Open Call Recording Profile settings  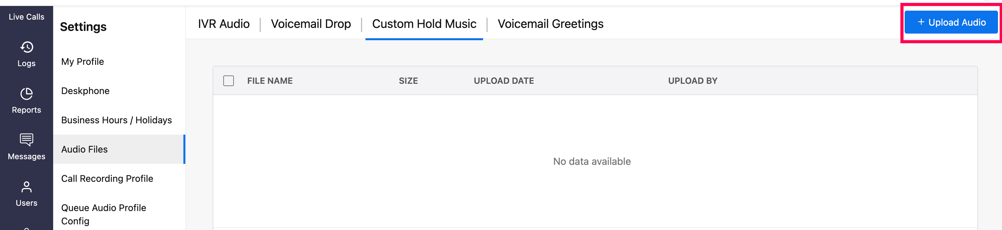coord(107,178)
